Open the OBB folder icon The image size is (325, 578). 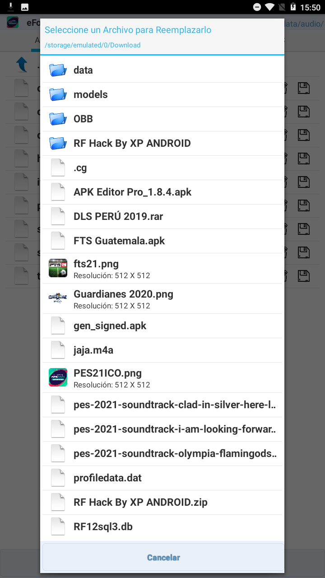click(x=58, y=119)
